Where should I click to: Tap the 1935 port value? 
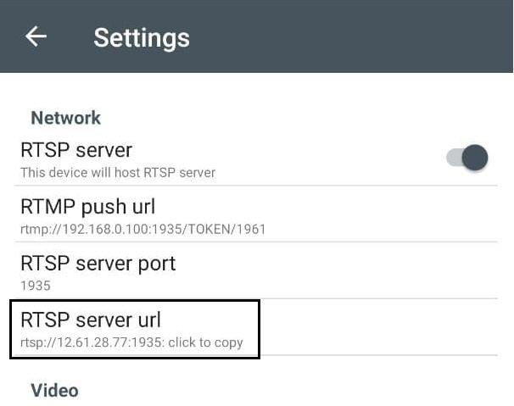(36, 286)
